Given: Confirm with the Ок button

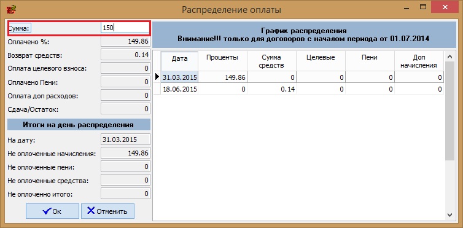Looking at the screenshot, I should click(52, 211).
